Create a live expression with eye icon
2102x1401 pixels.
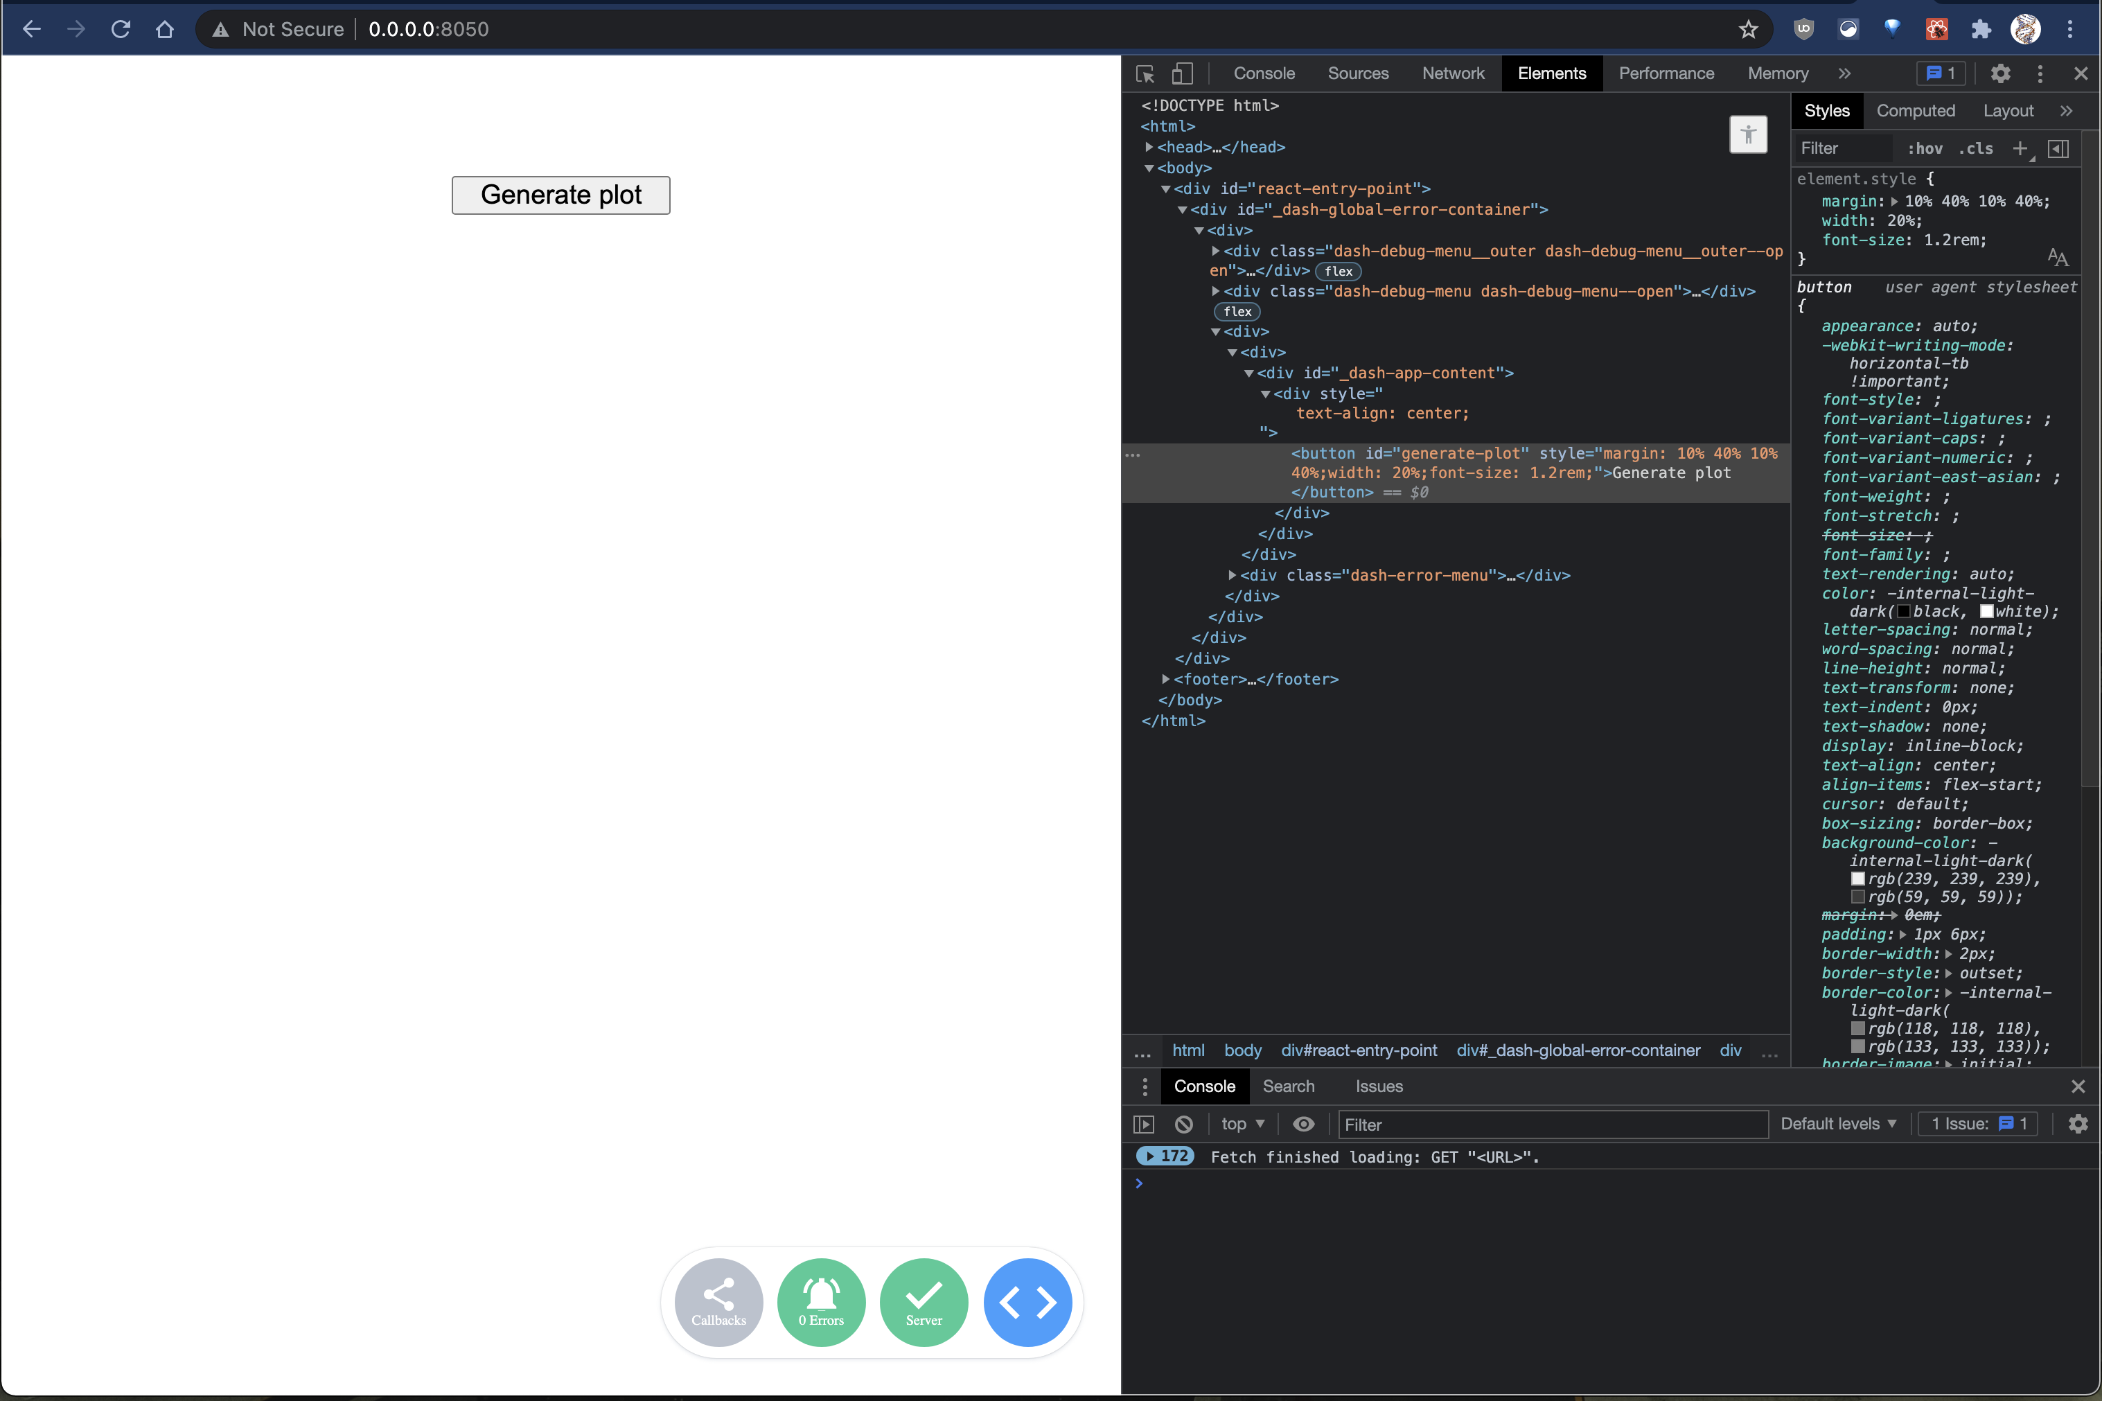click(1303, 1124)
